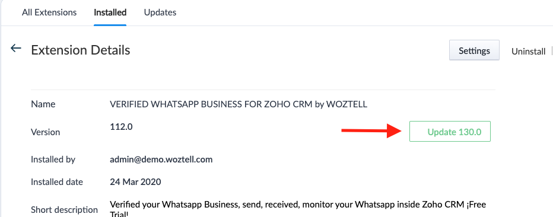Go back using the left arrow icon
Screen dimensions: 553x217
coord(16,48)
